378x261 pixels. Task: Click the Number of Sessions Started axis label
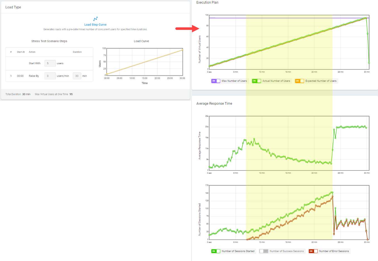click(x=200, y=219)
